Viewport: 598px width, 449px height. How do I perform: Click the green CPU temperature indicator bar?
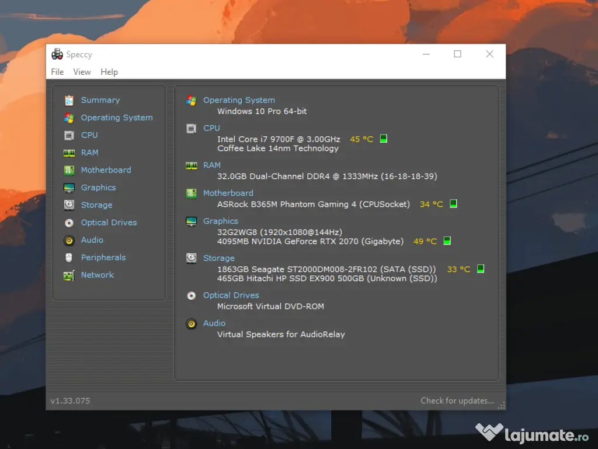(x=383, y=139)
